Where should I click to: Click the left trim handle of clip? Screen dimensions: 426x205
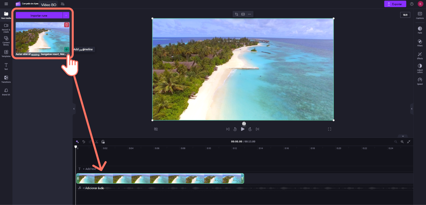pyautogui.click(x=78, y=179)
